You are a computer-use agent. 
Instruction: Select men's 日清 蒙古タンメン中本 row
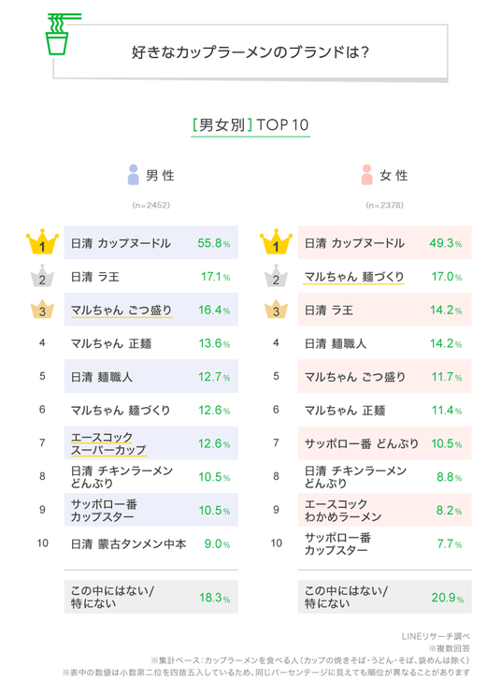pos(151,543)
